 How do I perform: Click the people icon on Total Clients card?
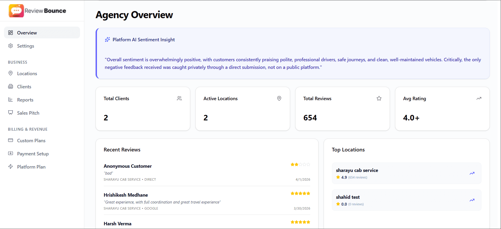[x=179, y=98]
